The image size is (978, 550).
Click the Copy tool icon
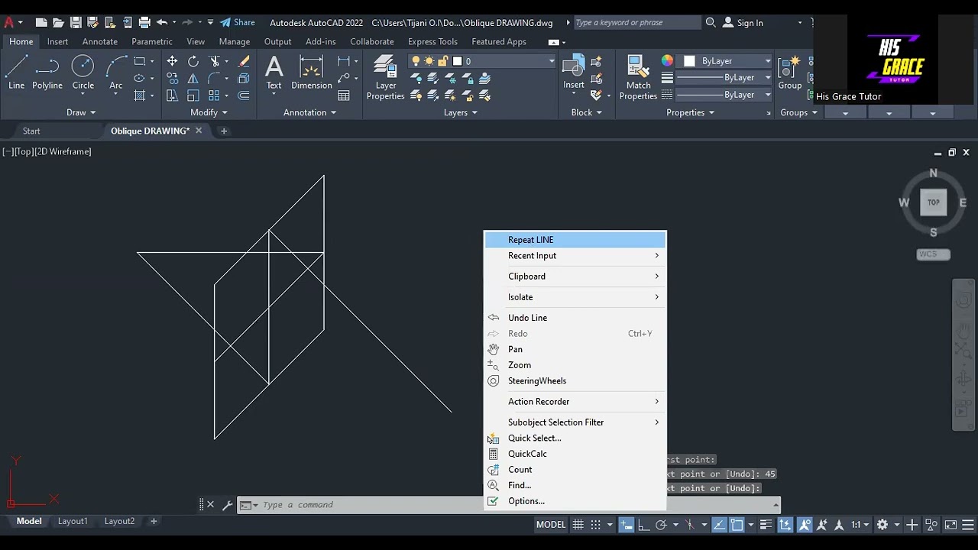click(172, 78)
